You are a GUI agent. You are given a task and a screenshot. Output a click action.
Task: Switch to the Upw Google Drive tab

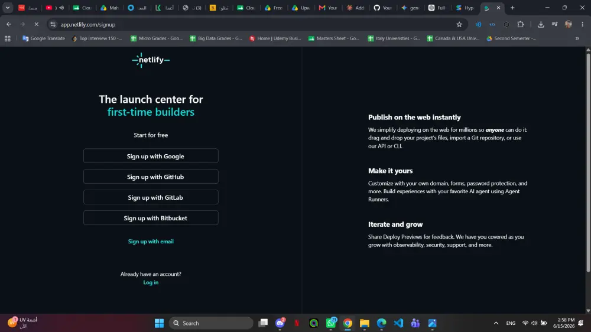300,8
